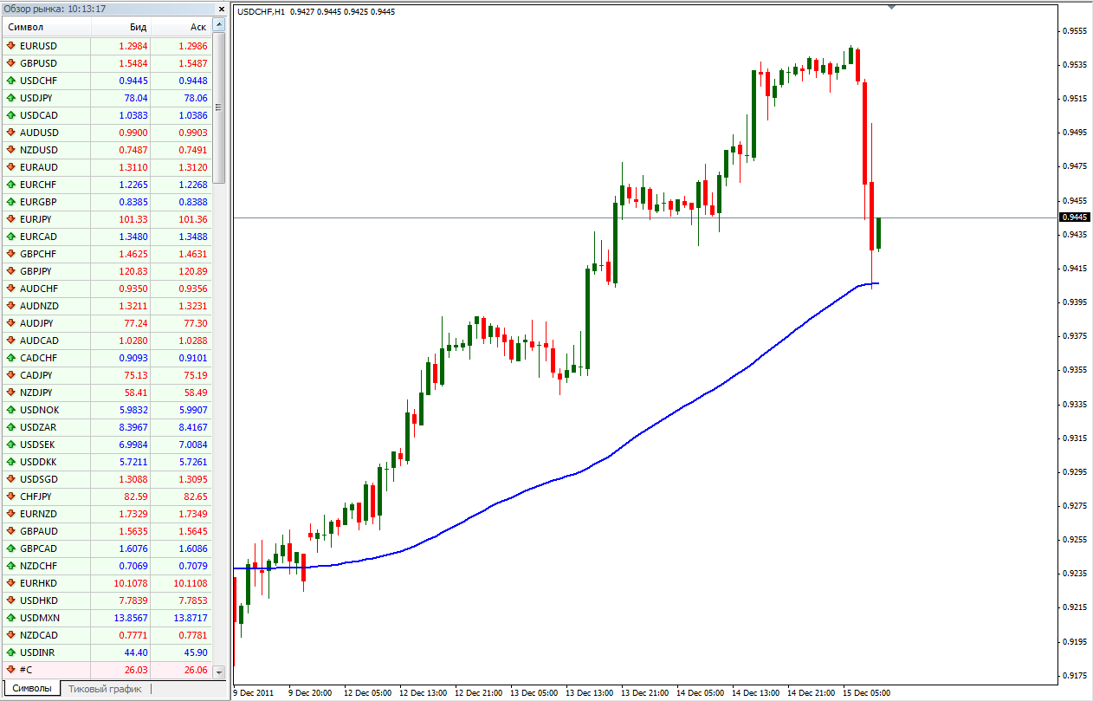Click the EURHKD bid value 10.1078

coord(131,583)
